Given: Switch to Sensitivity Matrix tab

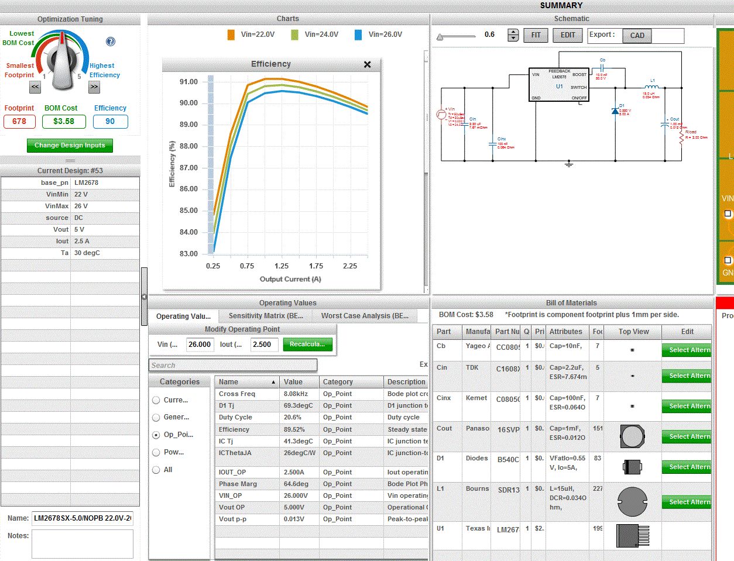Looking at the screenshot, I should pyautogui.click(x=266, y=316).
